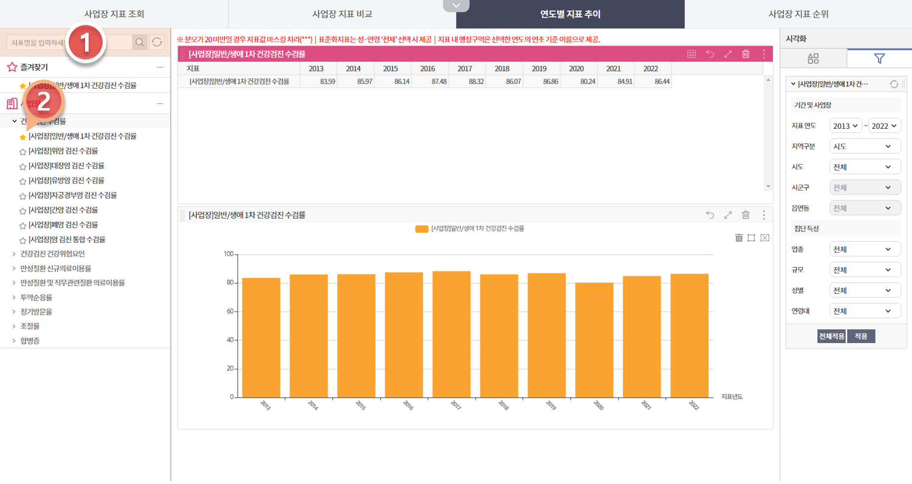The image size is (912, 484).
Task: Click drag handle at chart panel title
Action: point(182,215)
